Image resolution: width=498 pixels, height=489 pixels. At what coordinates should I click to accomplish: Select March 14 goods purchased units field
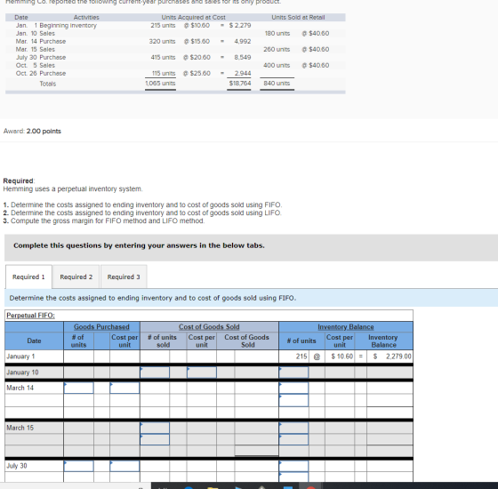tap(78, 388)
